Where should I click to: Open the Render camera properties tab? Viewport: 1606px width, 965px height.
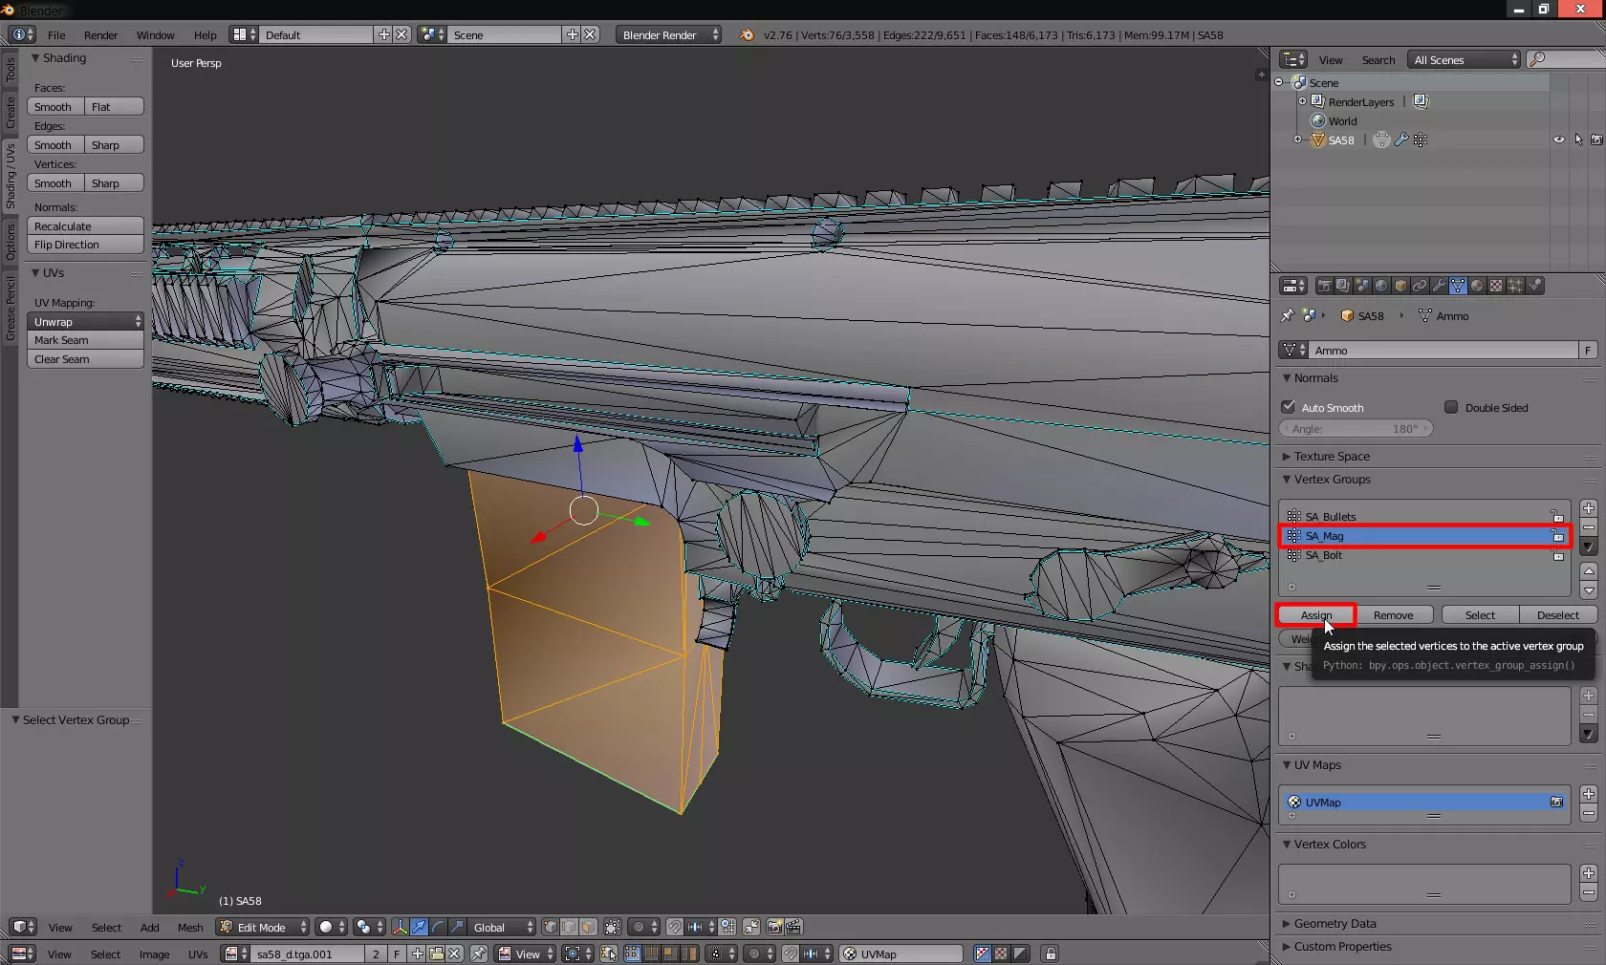pyautogui.click(x=1324, y=286)
